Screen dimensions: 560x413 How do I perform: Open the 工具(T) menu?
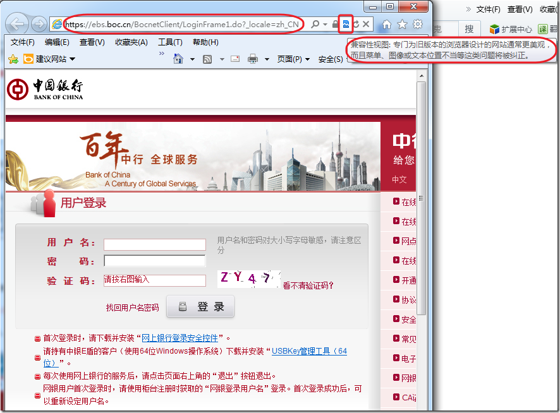(171, 42)
